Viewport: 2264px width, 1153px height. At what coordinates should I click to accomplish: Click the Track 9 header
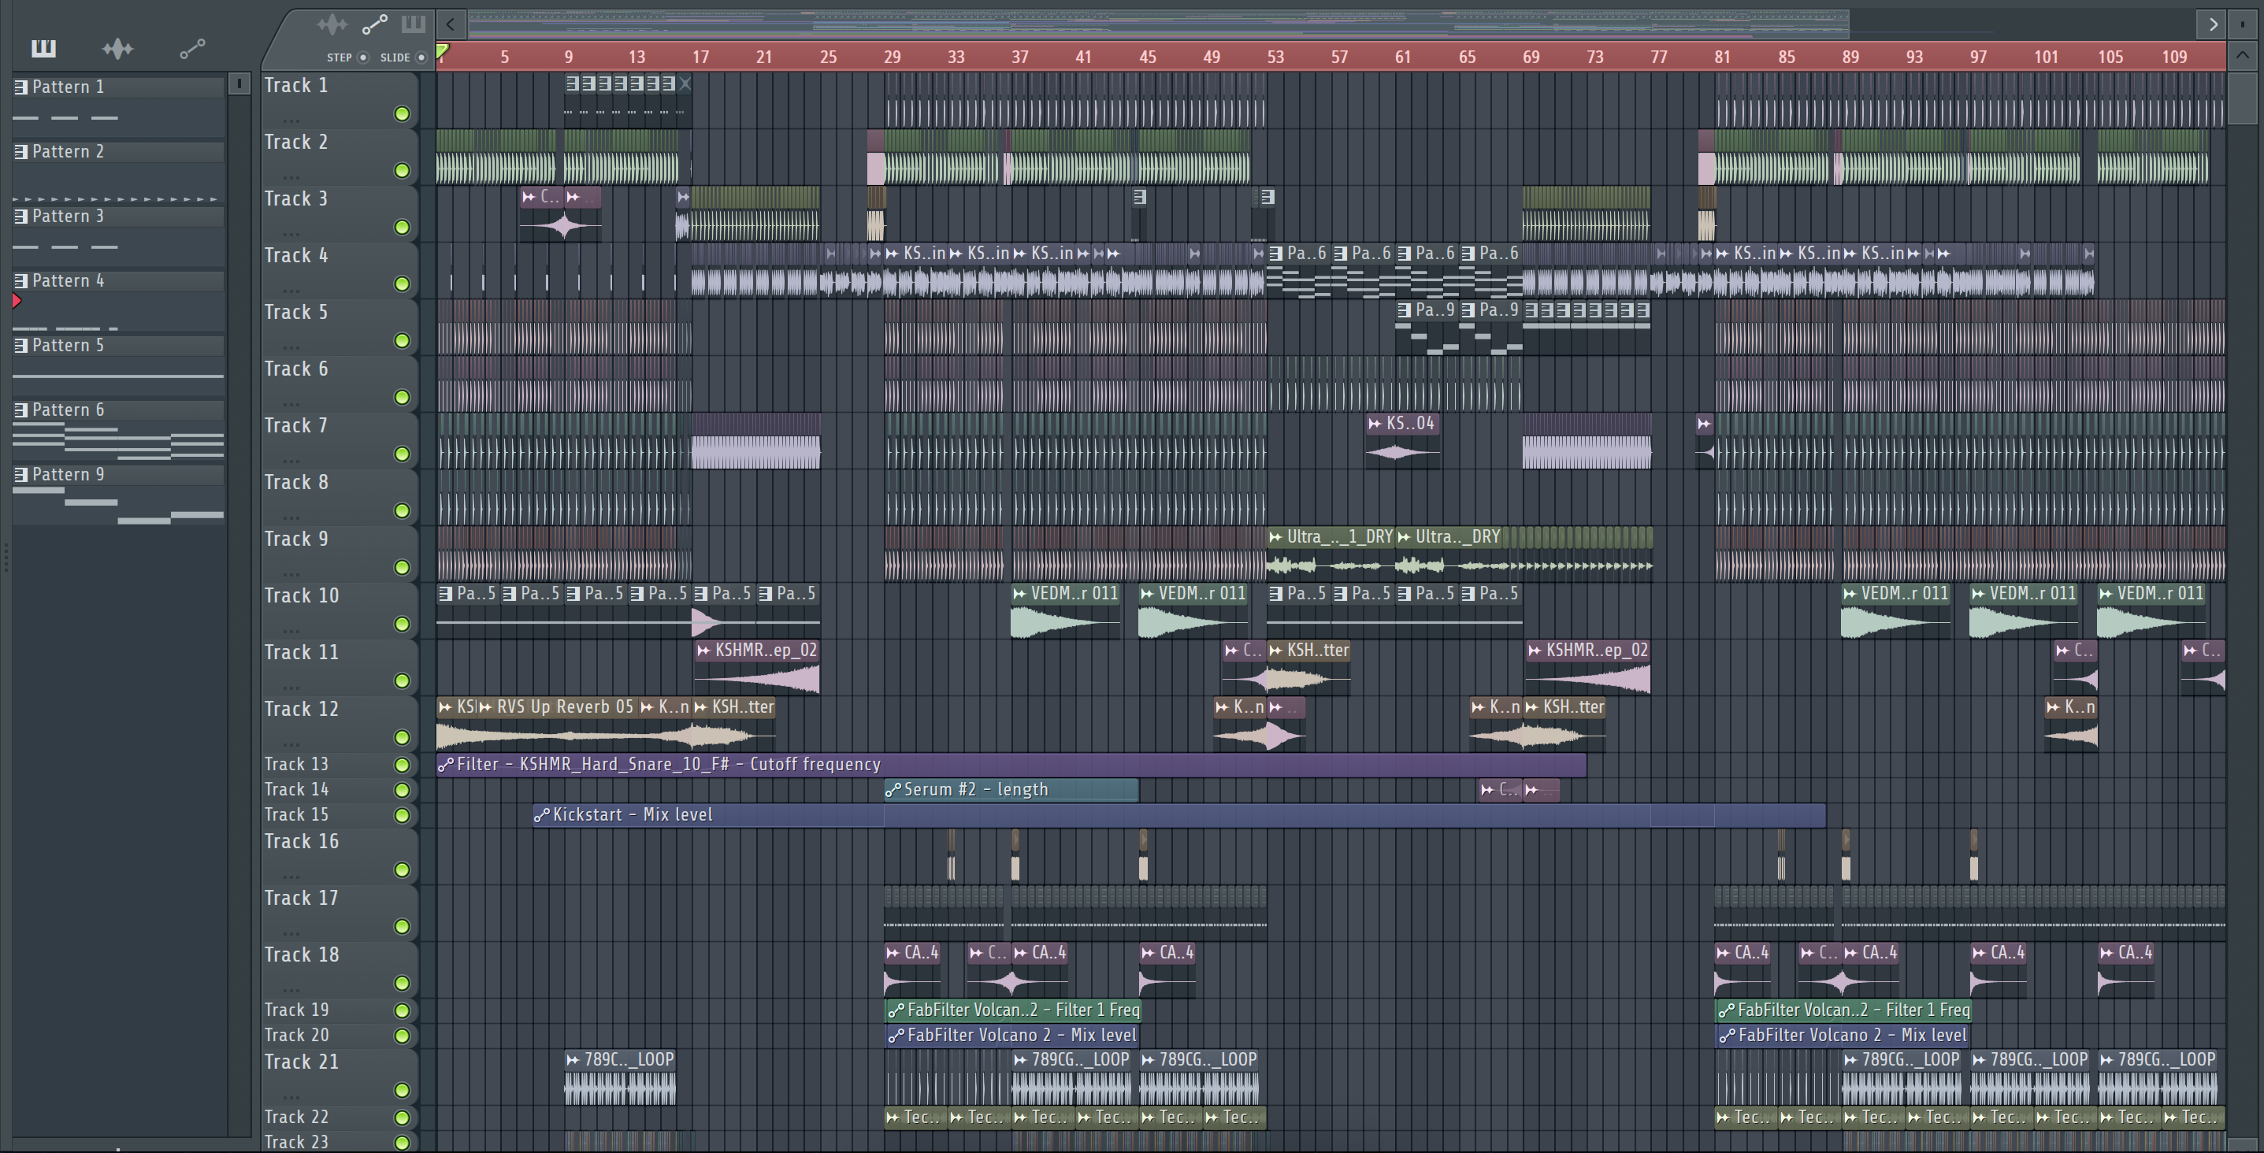click(339, 553)
